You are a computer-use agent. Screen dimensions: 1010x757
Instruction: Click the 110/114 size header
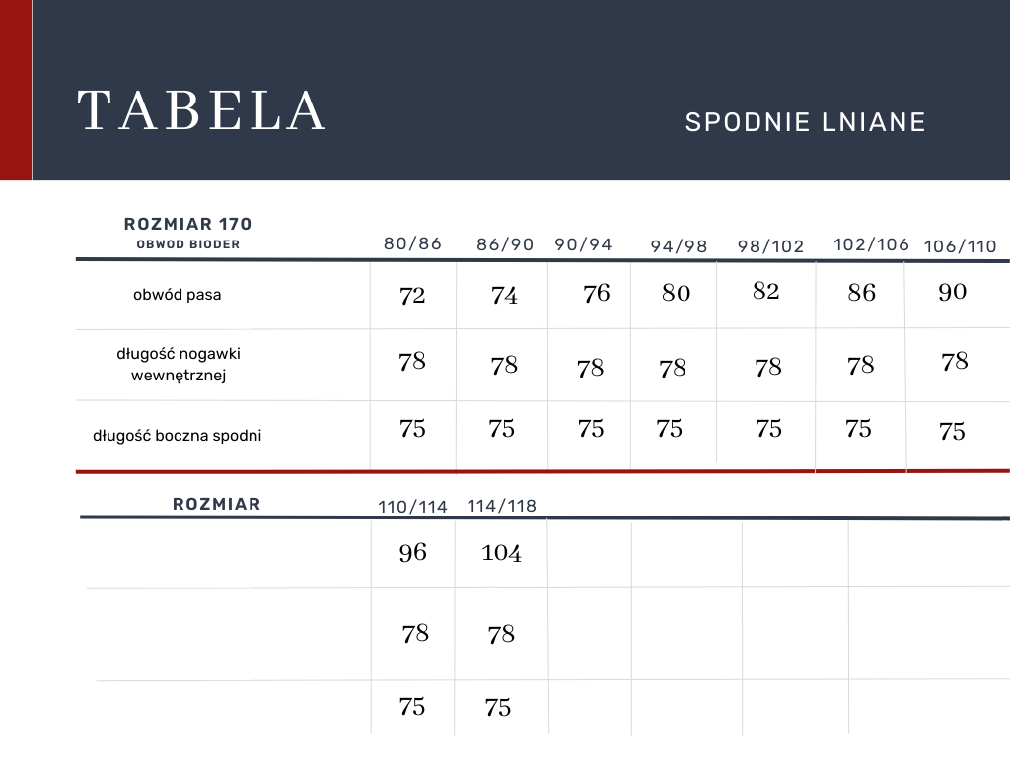pos(412,507)
